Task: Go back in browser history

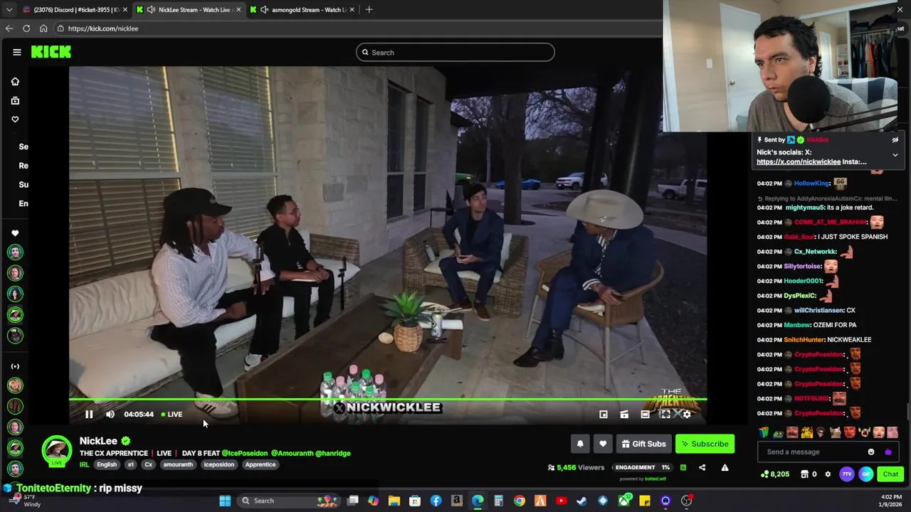Action: [9, 28]
